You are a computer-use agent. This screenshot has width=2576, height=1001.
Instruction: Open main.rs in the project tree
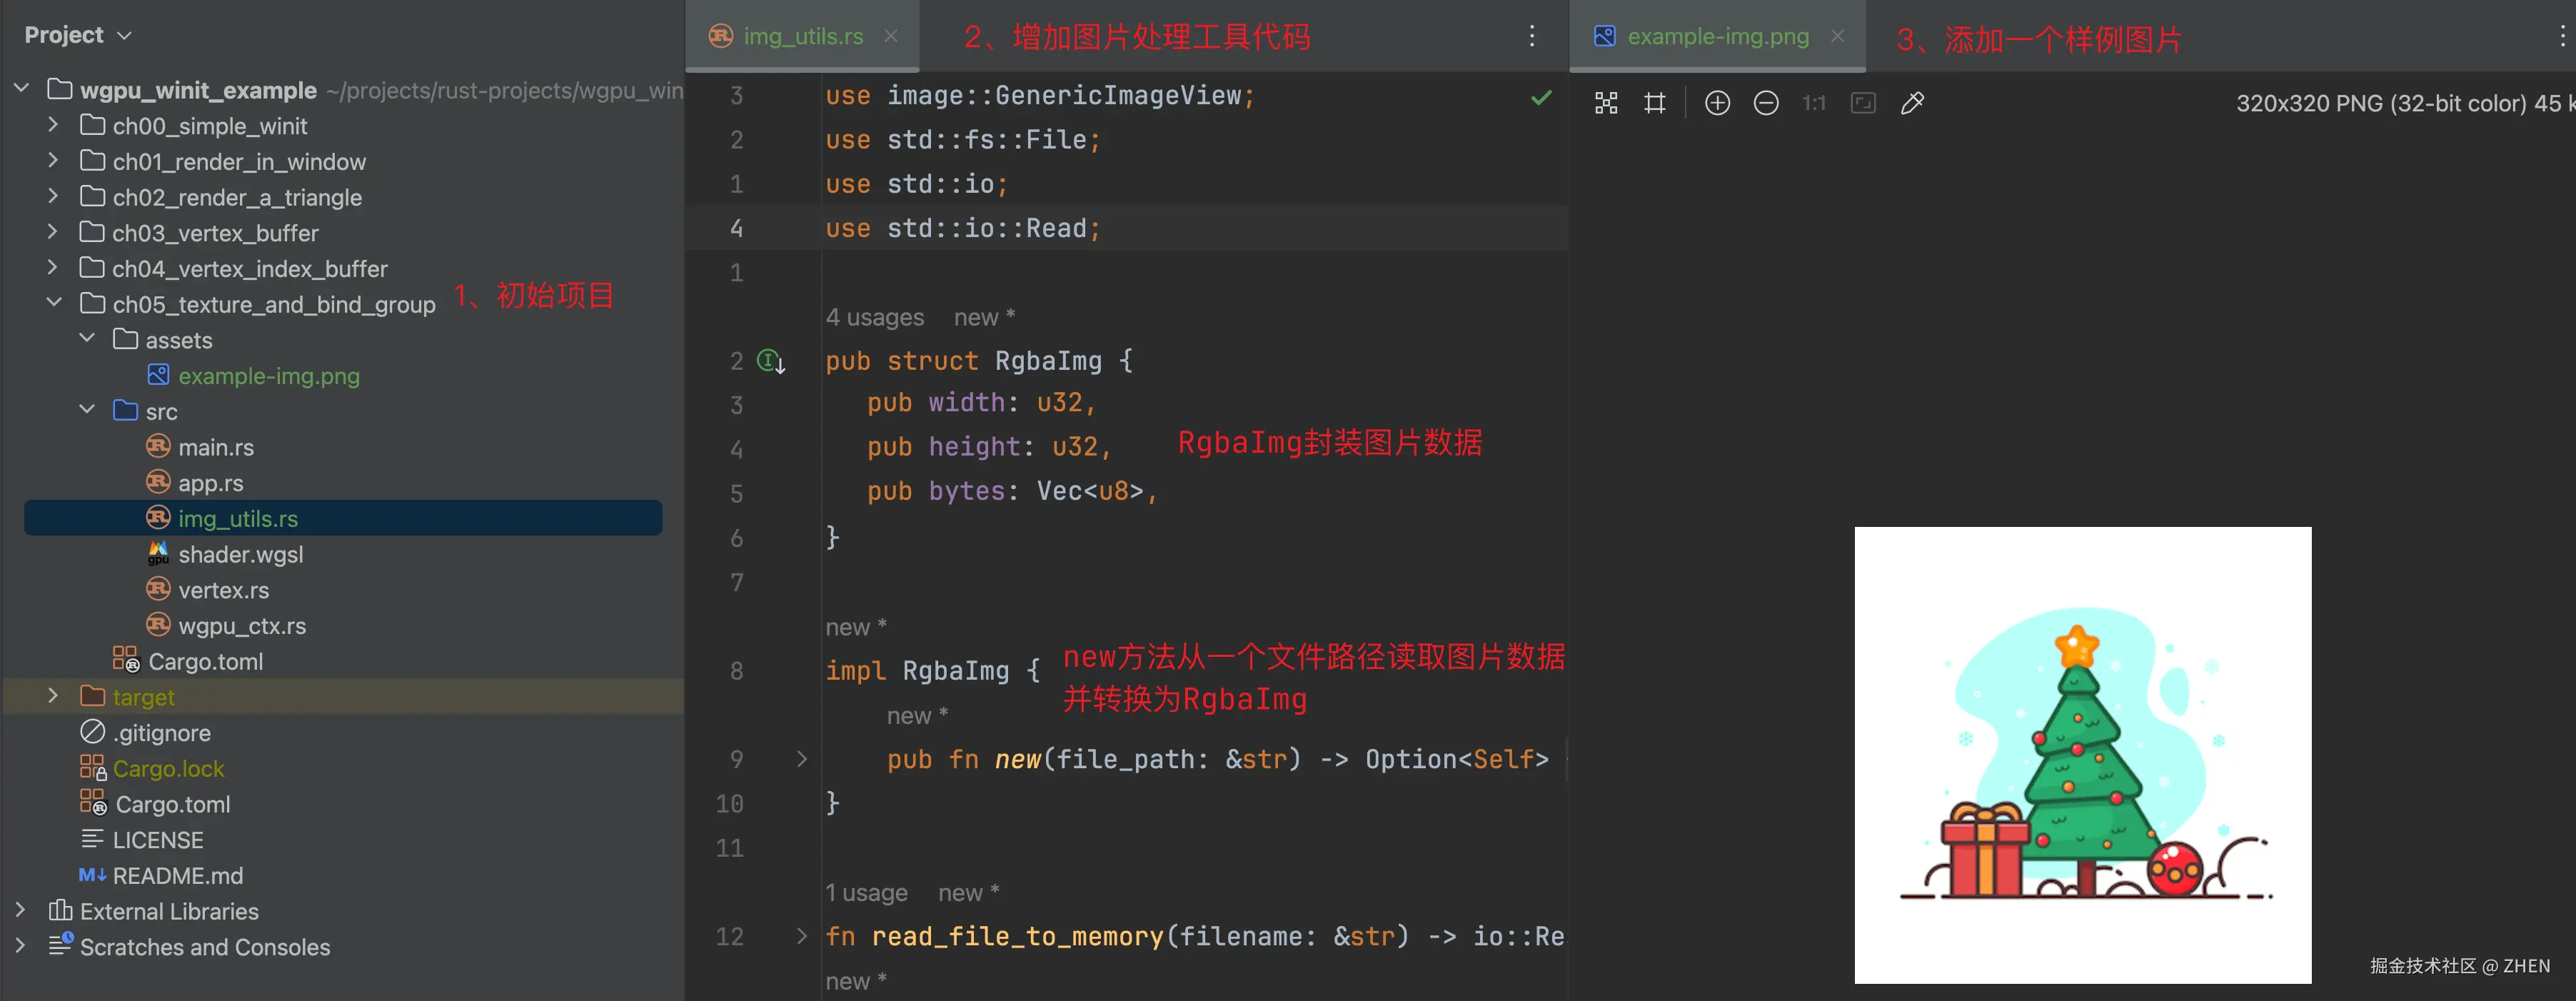pyautogui.click(x=216, y=447)
